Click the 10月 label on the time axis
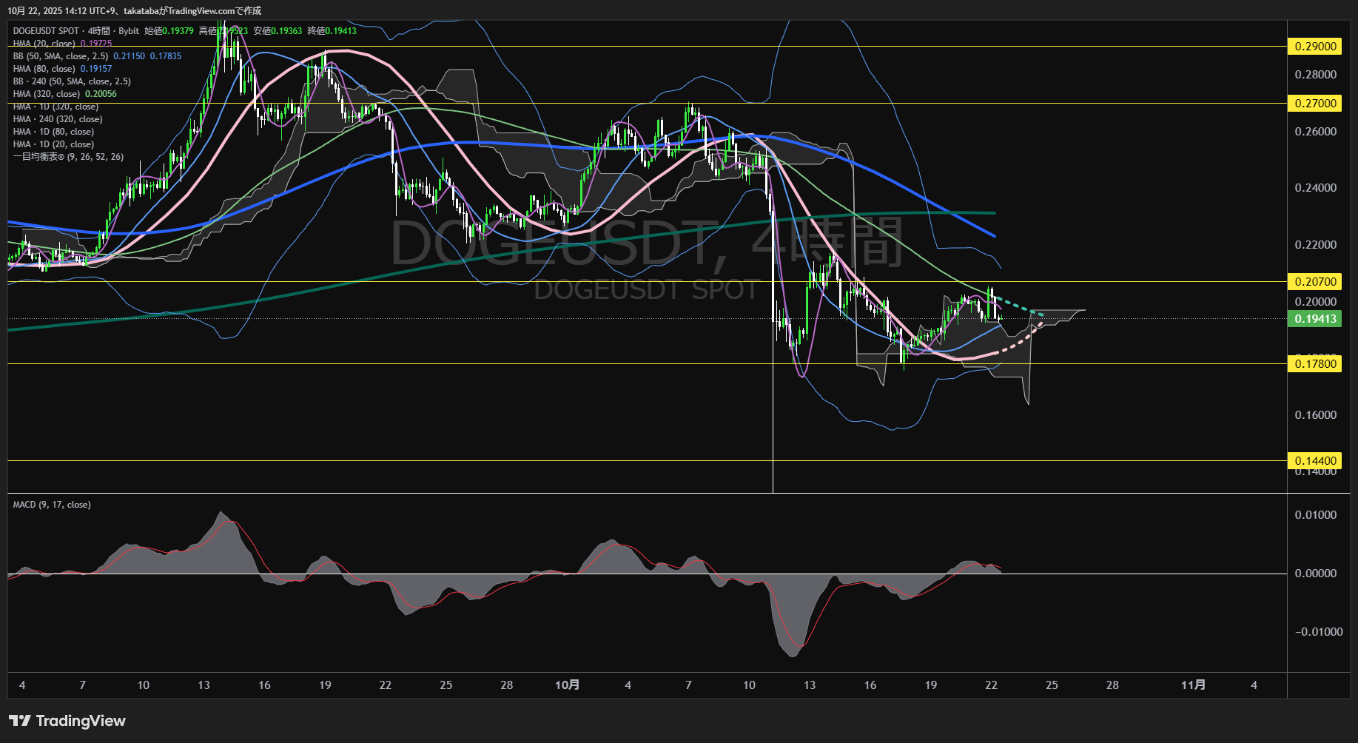1358x743 pixels. click(567, 685)
